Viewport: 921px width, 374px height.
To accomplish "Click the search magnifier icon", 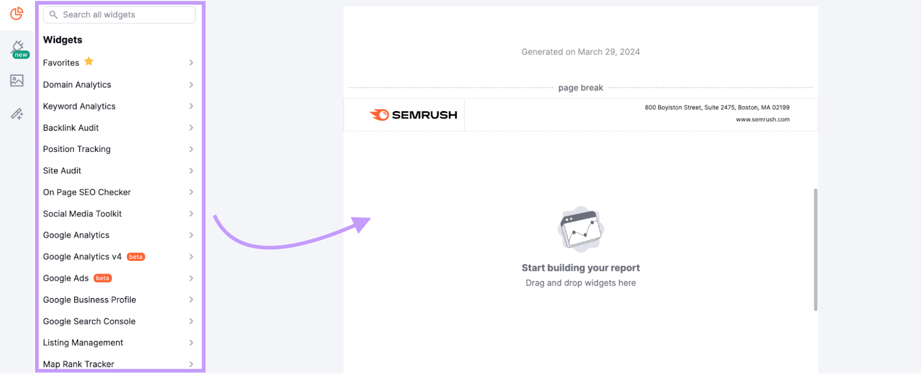I will 54,15.
